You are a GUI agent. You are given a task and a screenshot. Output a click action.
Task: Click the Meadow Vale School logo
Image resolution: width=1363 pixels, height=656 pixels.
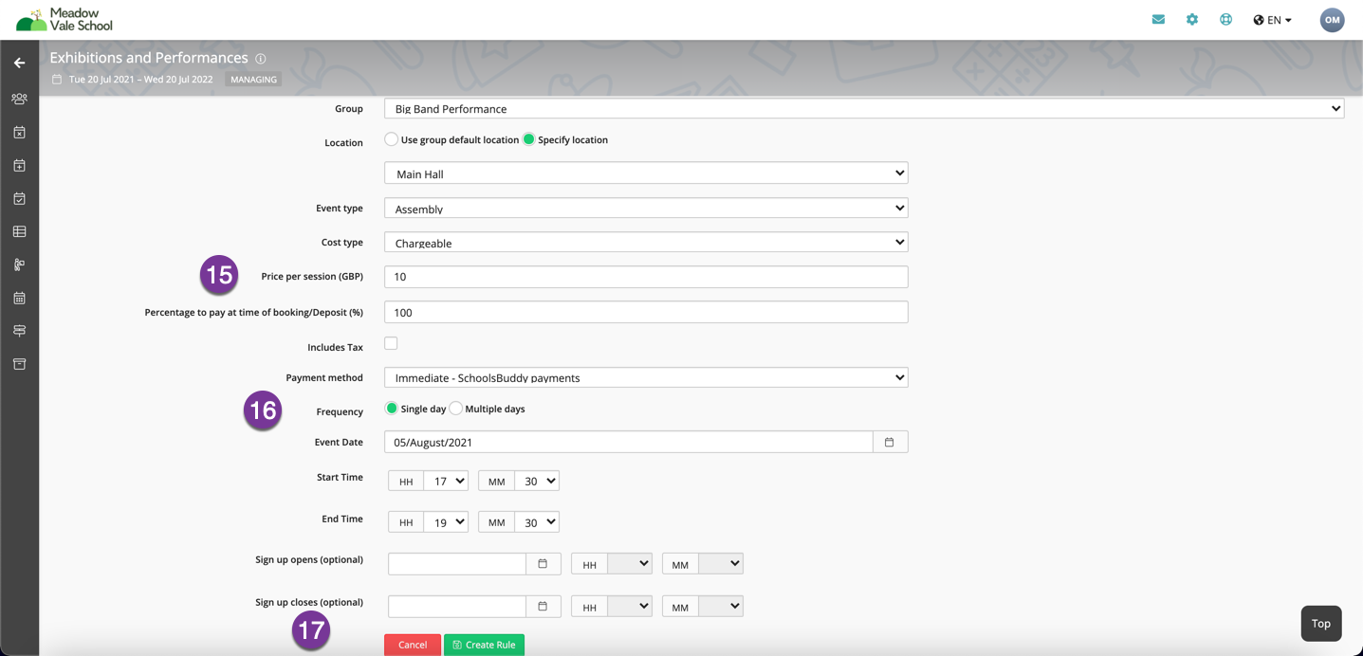64,19
